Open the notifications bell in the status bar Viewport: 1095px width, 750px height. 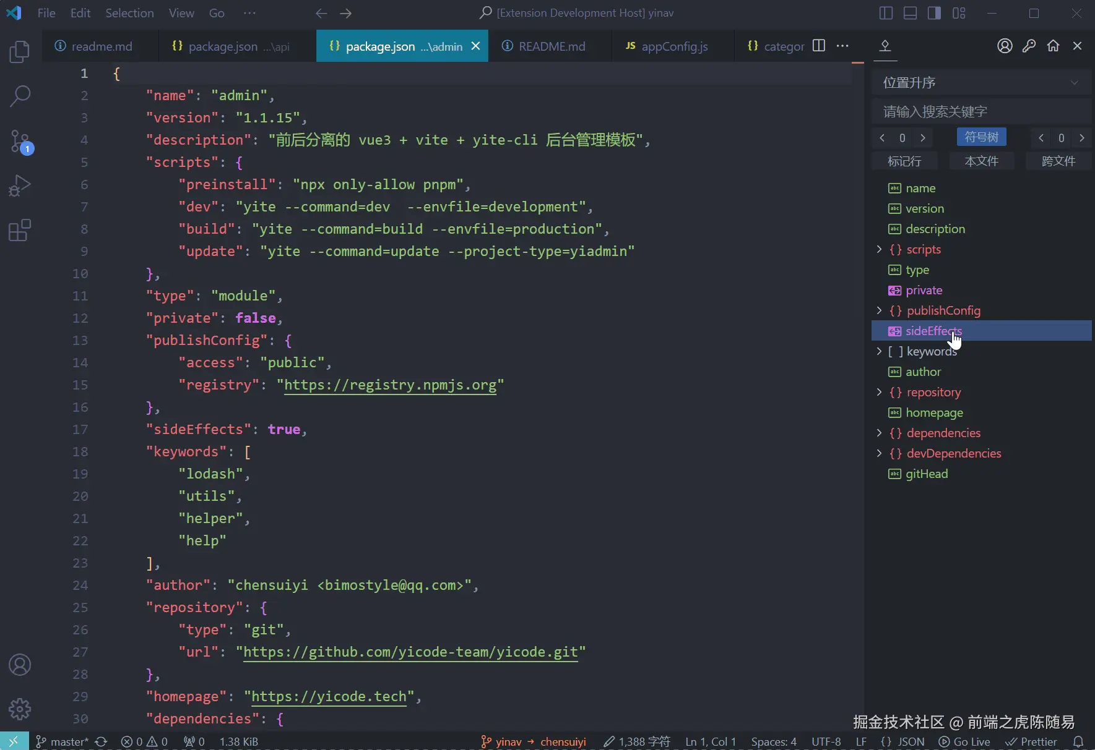pyautogui.click(x=1078, y=741)
